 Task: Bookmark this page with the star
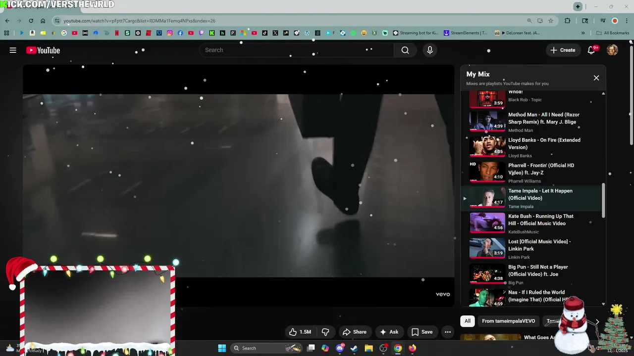point(551,21)
